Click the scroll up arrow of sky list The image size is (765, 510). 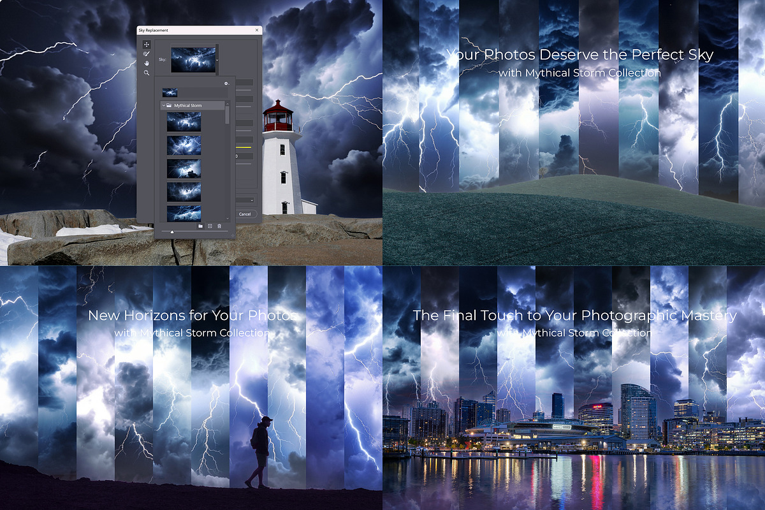[x=228, y=104]
